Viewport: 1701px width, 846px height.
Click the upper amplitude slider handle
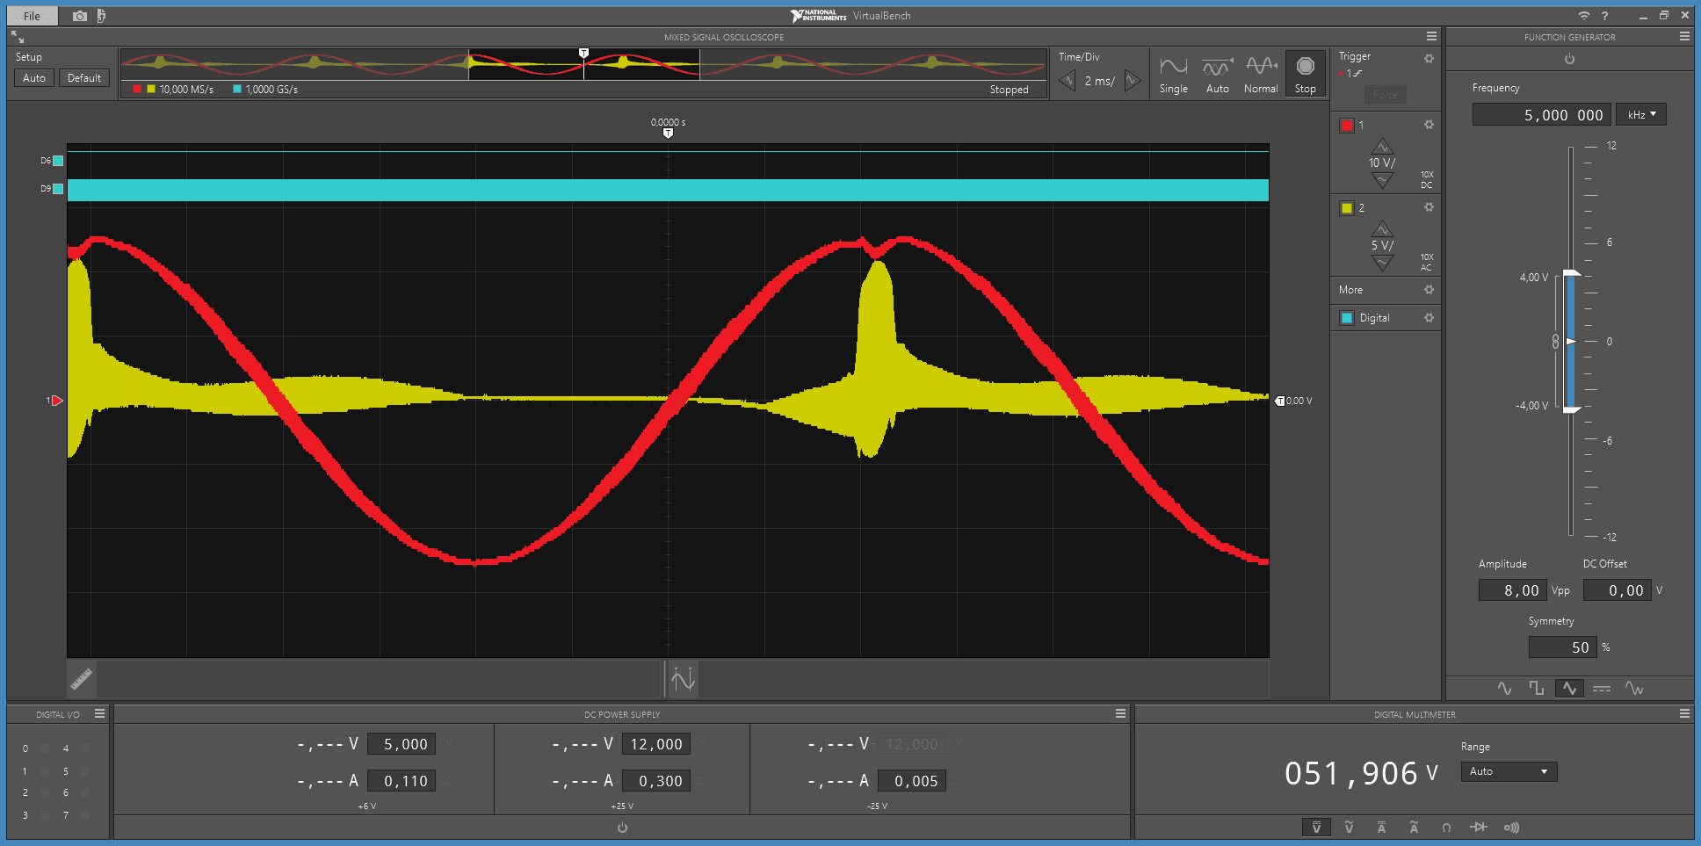1572,273
